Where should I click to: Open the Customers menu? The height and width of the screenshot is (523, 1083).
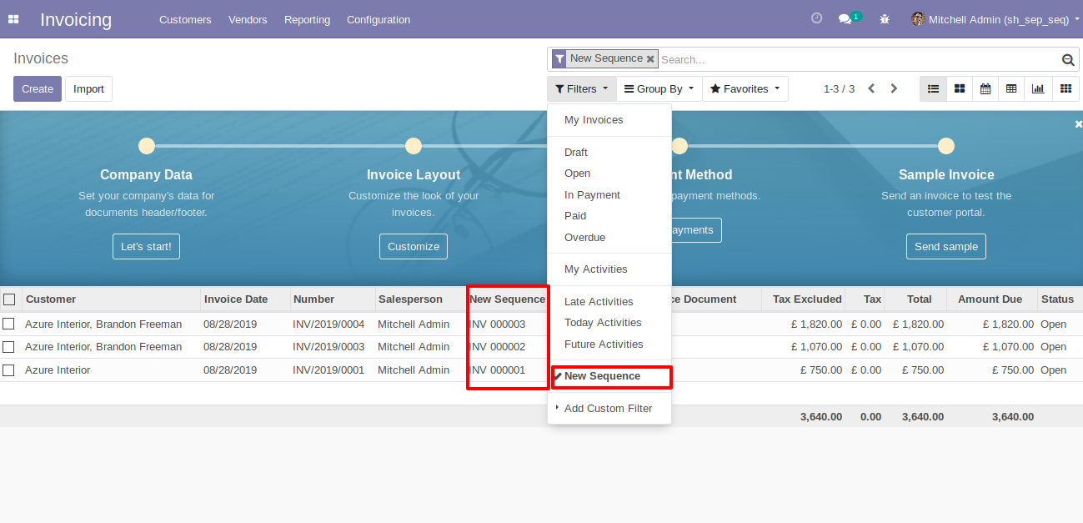coord(185,19)
